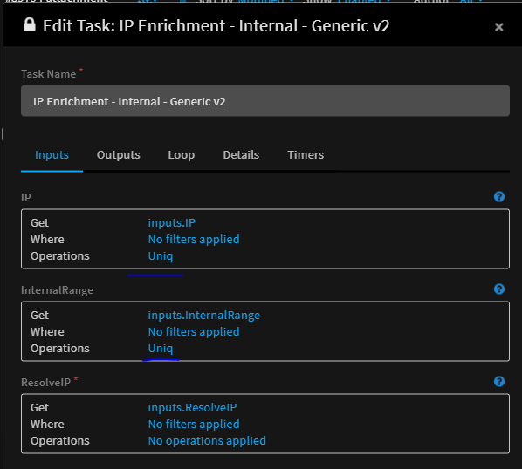
Task: Switch to the Outputs tab
Action: tap(118, 155)
